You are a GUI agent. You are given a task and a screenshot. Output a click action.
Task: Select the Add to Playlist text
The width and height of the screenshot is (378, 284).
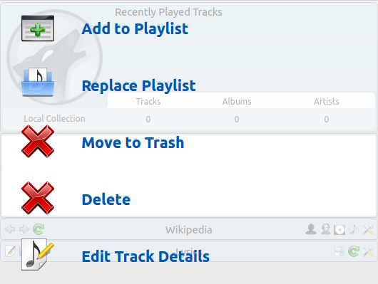click(x=135, y=29)
